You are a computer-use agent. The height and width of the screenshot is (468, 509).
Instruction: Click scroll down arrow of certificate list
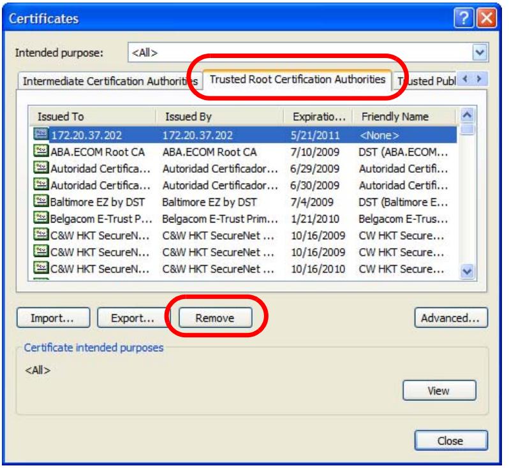pyautogui.click(x=467, y=271)
